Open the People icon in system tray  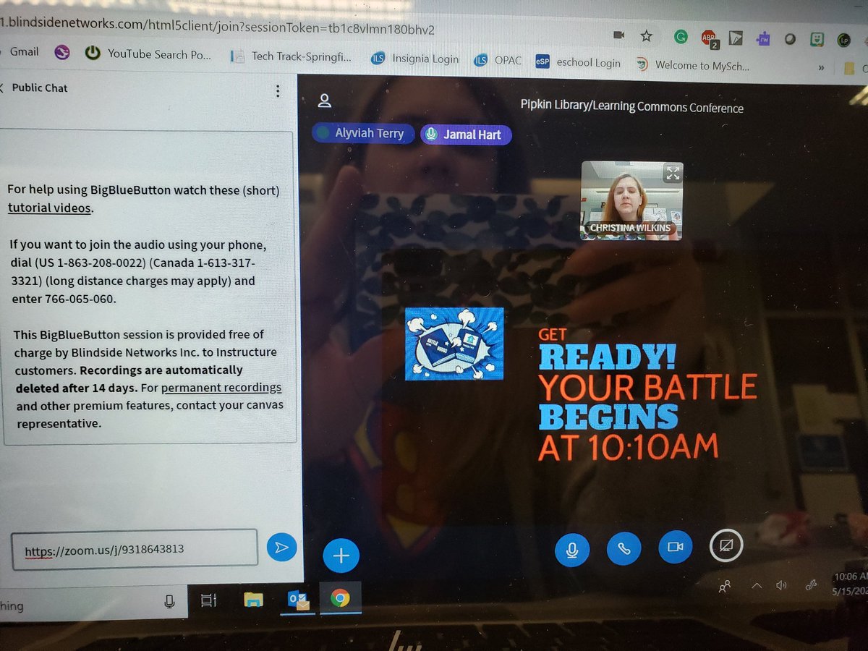pyautogui.click(x=725, y=587)
